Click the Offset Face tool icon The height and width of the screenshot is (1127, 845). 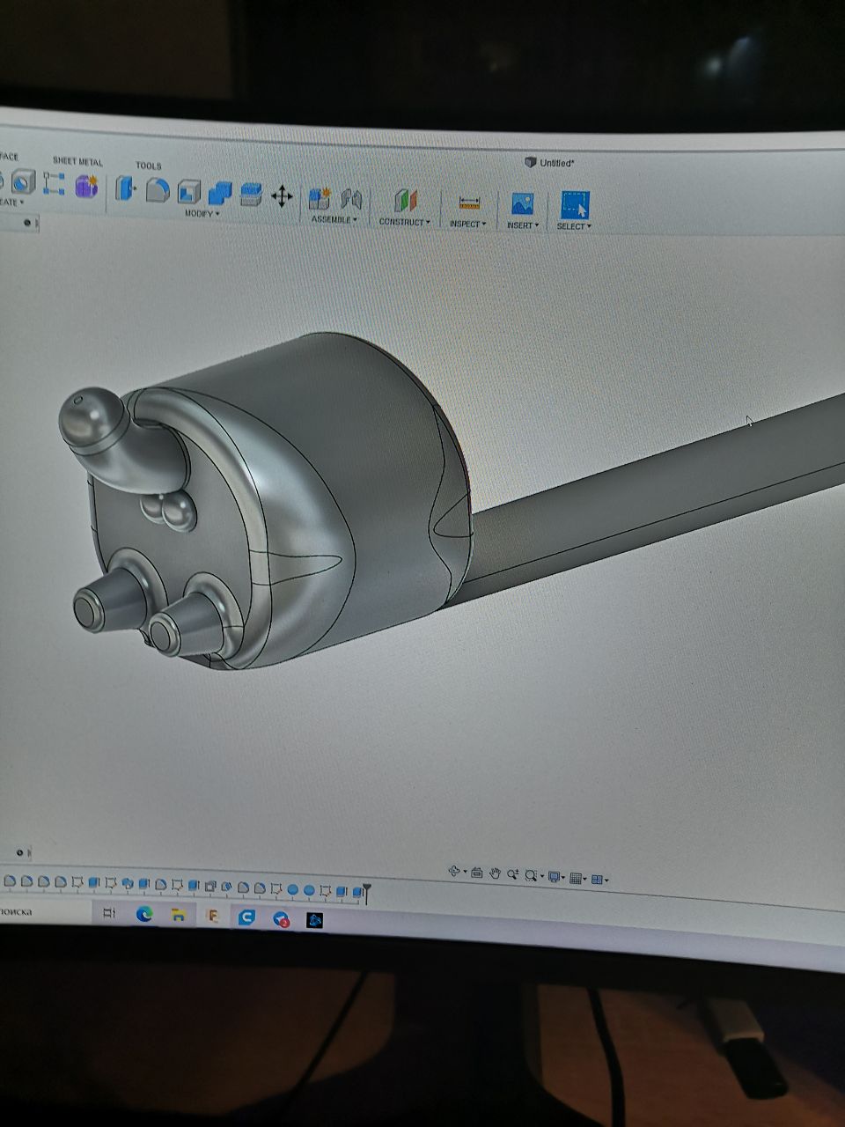coord(251,194)
